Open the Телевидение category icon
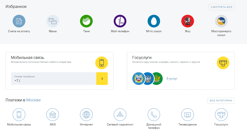The height and width of the screenshot is (135, 247). tap(187, 115)
